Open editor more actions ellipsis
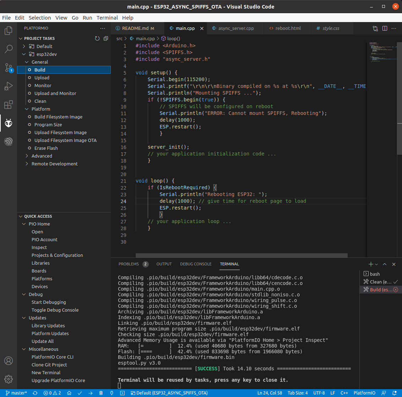402x397 pixels. click(394, 28)
